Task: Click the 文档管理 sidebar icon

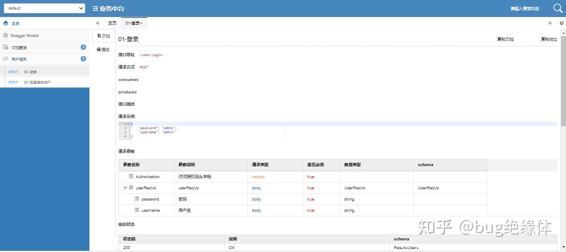Action: [5, 47]
